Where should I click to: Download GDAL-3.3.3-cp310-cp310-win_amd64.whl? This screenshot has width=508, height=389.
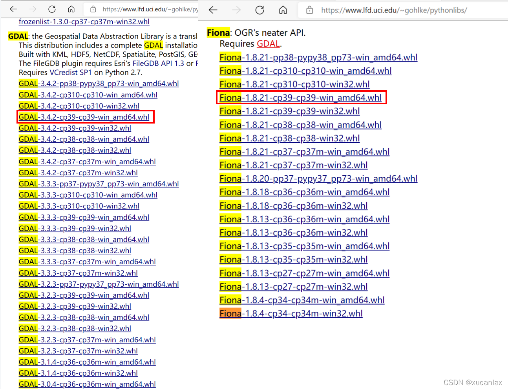click(x=88, y=195)
